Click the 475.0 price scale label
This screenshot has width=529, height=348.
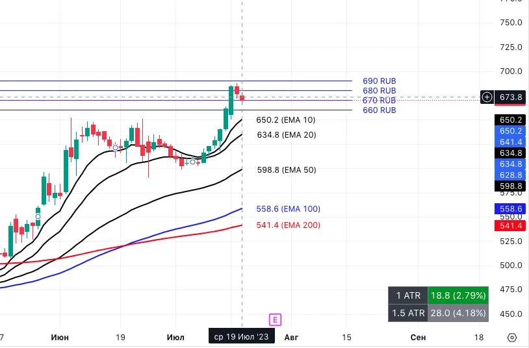coord(511,290)
